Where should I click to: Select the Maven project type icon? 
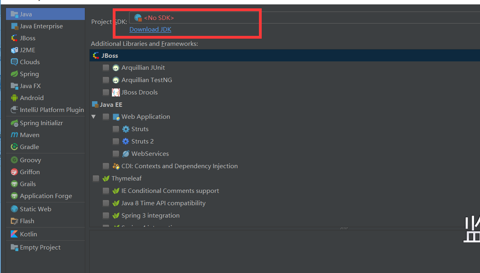point(14,135)
